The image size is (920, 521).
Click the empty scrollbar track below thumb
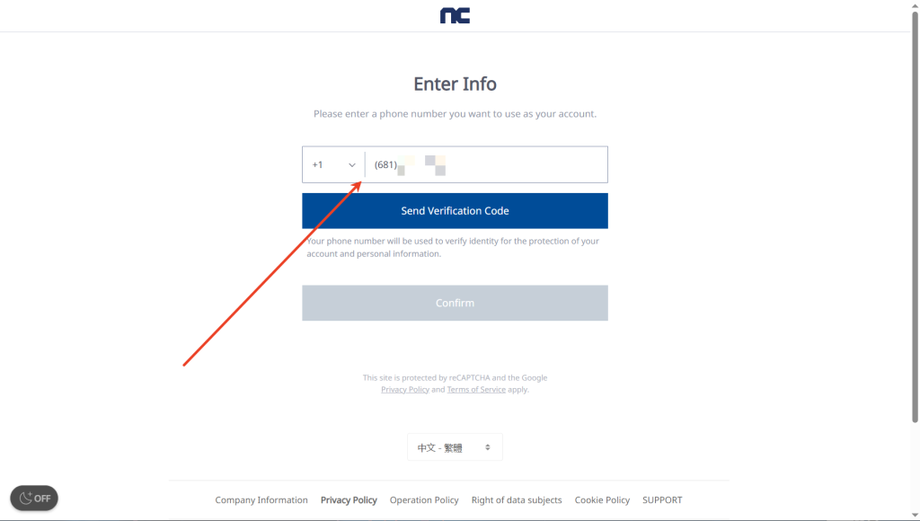click(x=916, y=467)
